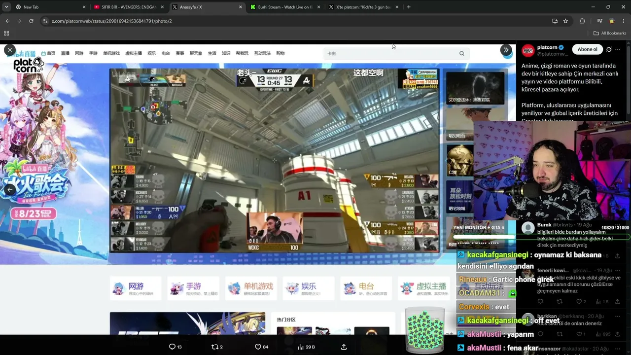Viewport: 631px width, 355px height.
Task: Click the 网游 category card
Action: tap(136, 288)
